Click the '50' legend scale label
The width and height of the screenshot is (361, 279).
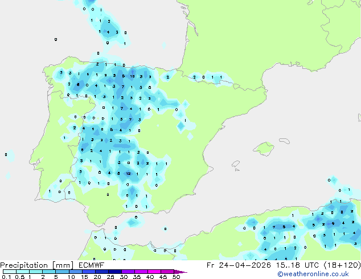click(x=176, y=277)
